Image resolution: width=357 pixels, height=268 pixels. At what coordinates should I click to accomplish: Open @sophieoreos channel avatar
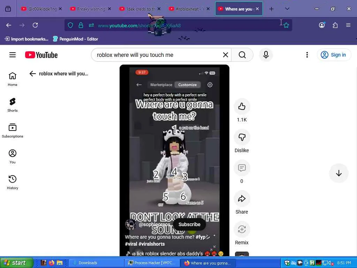pyautogui.click(x=130, y=224)
